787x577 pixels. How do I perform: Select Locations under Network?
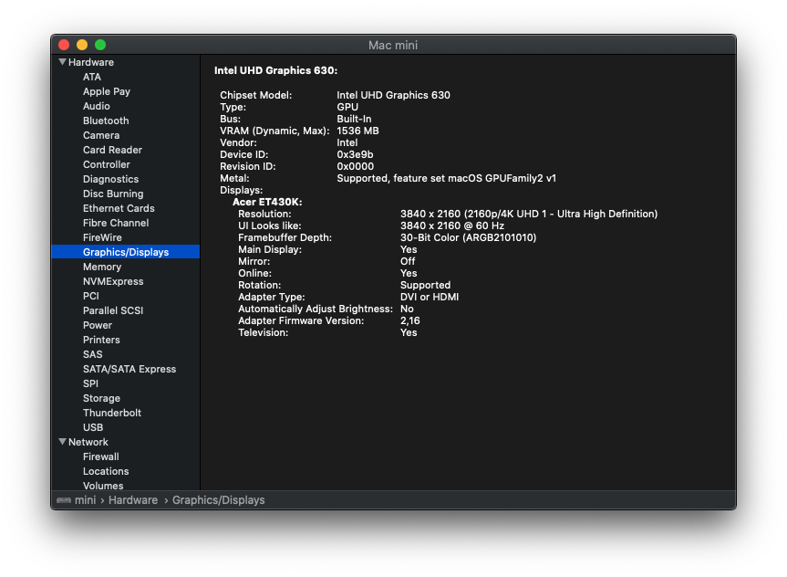(x=106, y=471)
